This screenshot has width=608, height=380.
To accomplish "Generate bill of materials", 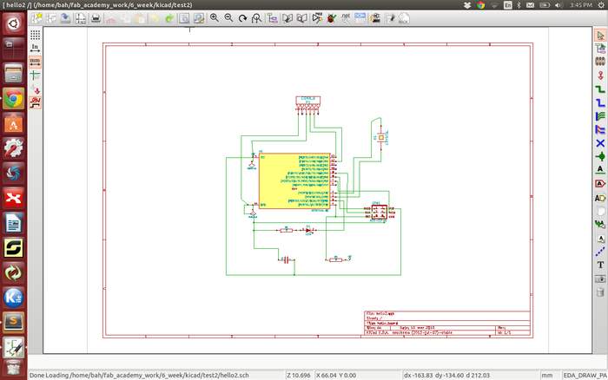I will coord(360,18).
